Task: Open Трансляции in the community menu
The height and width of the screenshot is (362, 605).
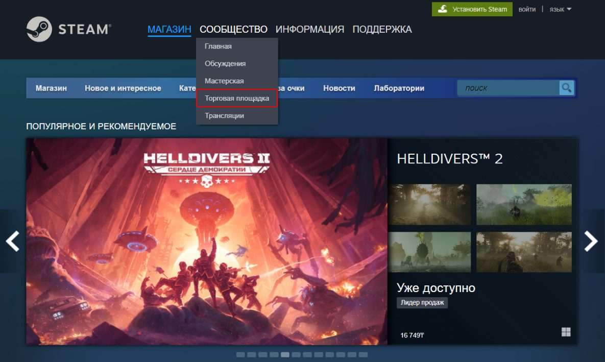Action: pyautogui.click(x=224, y=116)
